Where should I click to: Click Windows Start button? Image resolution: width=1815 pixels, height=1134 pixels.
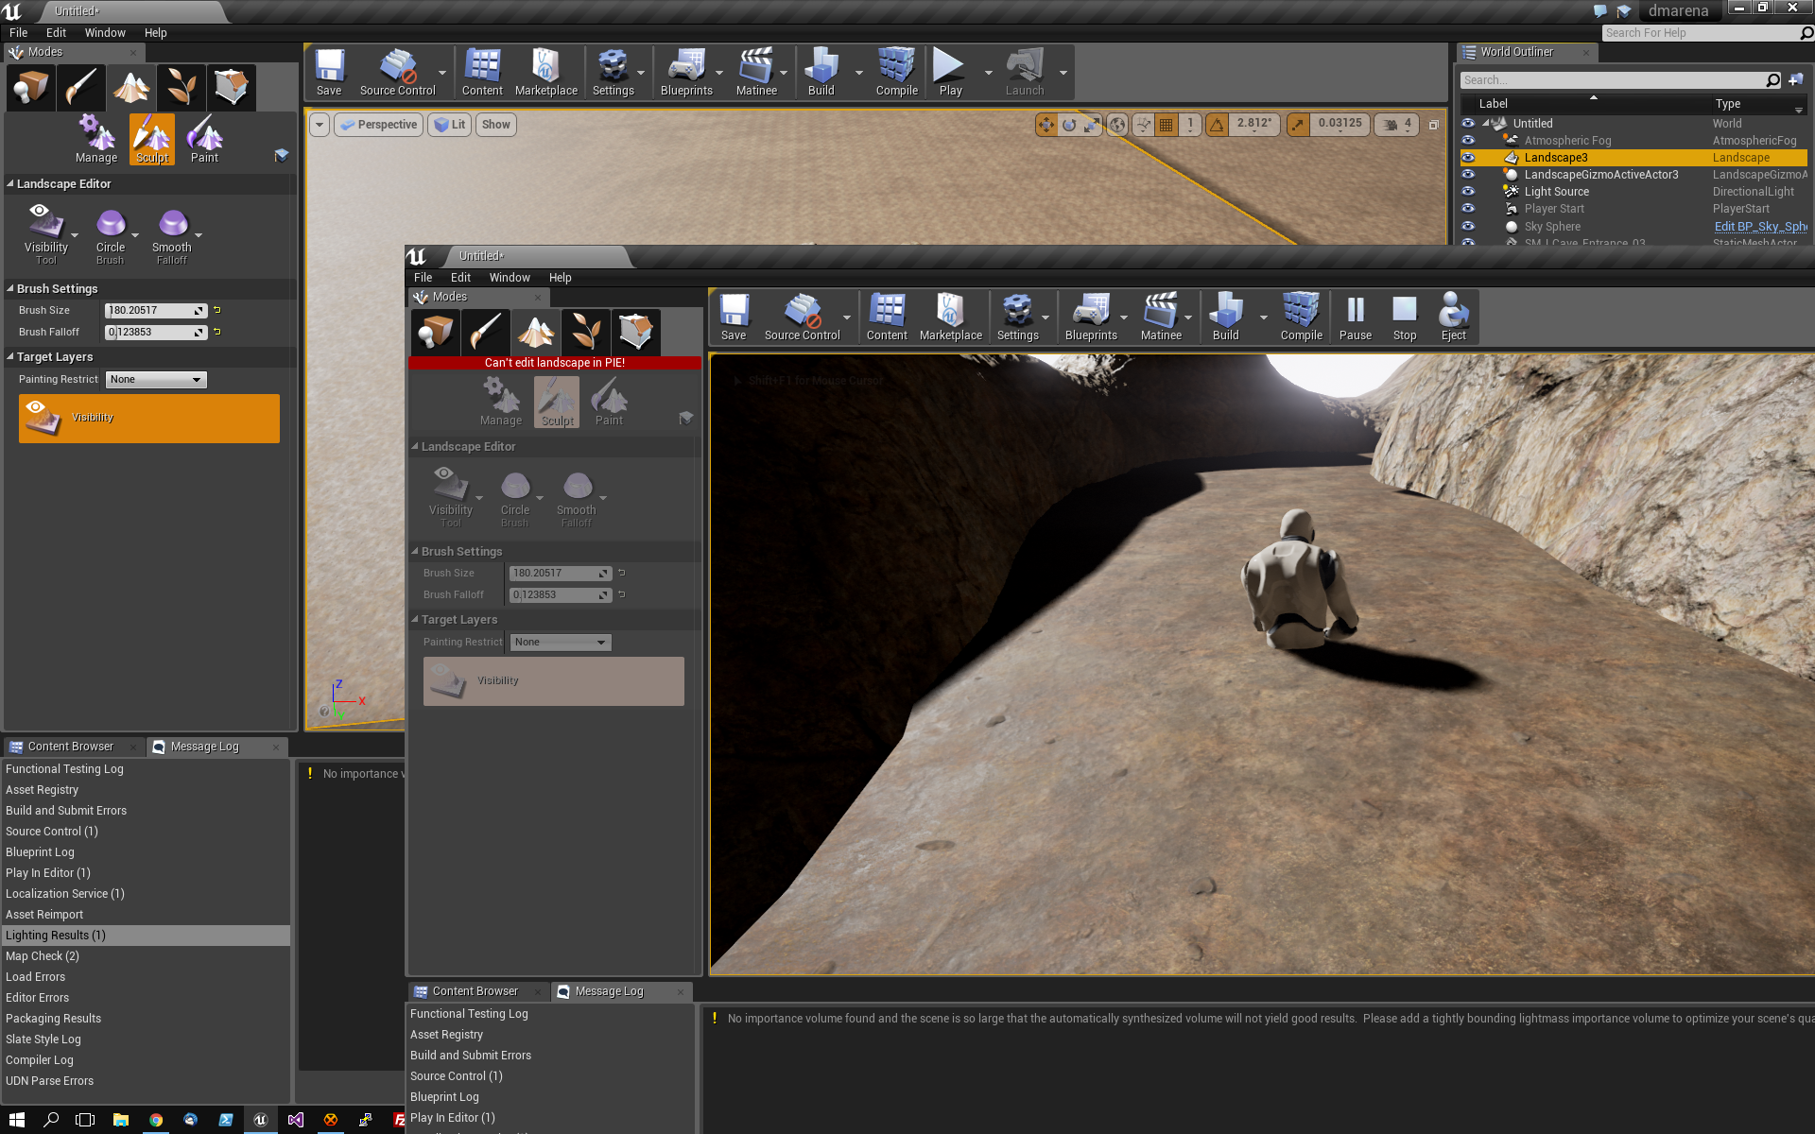17,1119
